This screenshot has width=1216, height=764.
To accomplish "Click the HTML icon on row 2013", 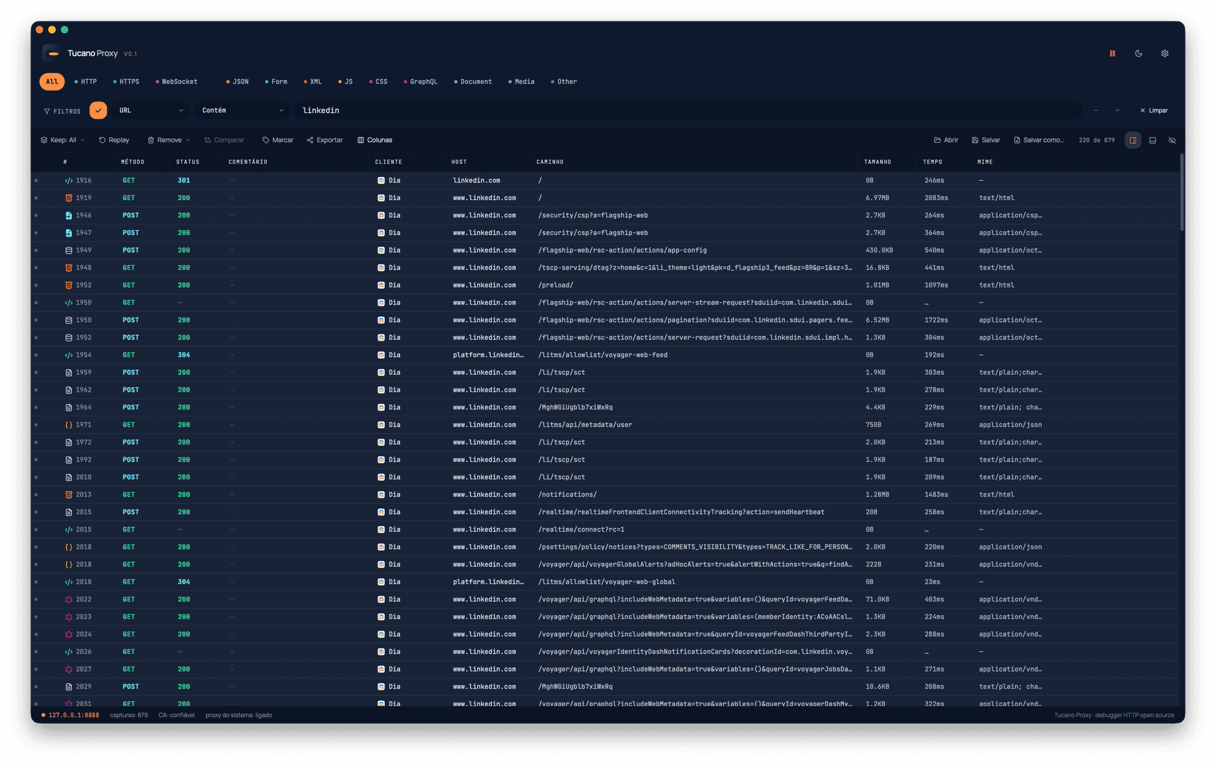I will point(69,495).
